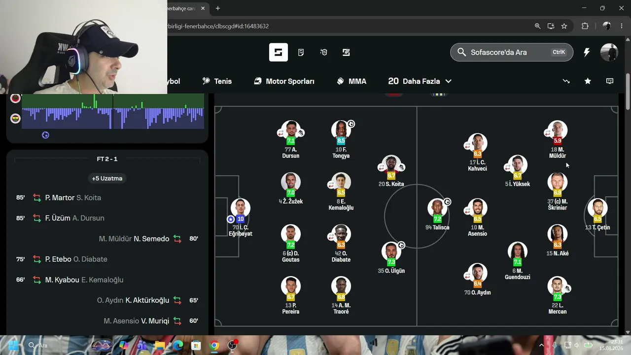This screenshot has height=355, width=631.
Task: Open File Explorer from the taskbar
Action: pyautogui.click(x=159, y=345)
